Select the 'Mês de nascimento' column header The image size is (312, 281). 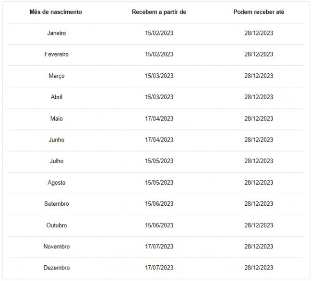[x=56, y=12]
